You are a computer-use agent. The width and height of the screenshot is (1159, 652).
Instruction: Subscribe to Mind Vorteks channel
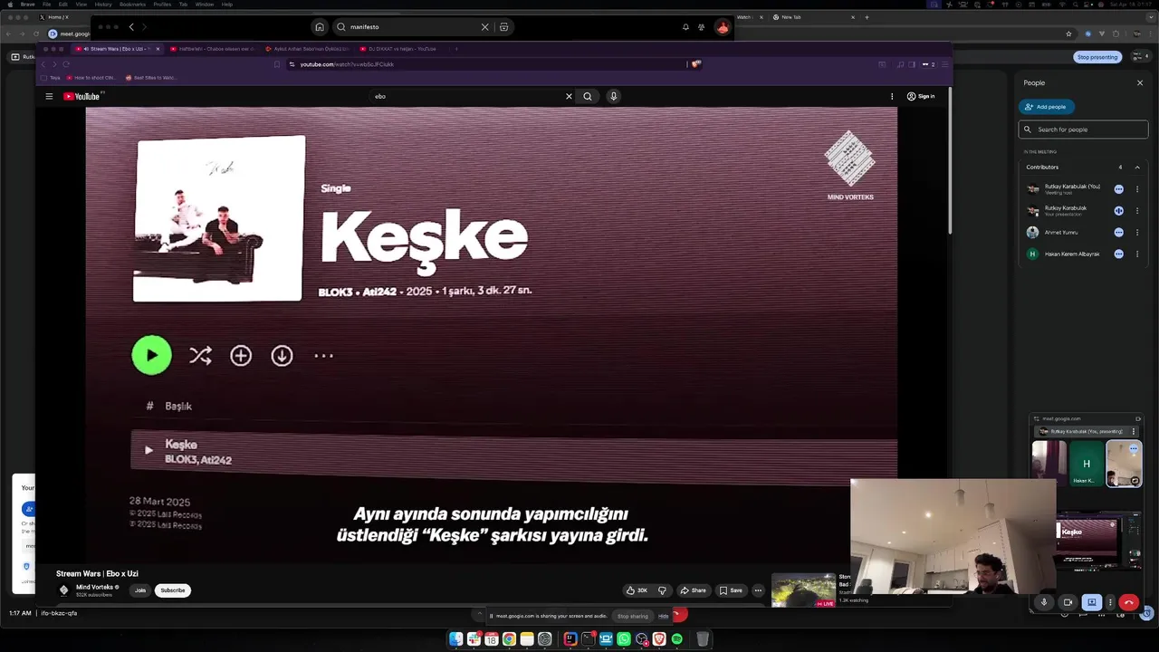[x=172, y=590]
